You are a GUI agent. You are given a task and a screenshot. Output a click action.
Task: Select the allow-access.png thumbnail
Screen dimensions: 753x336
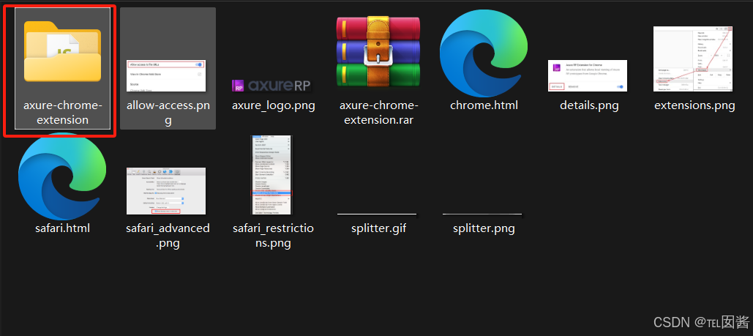(166, 75)
